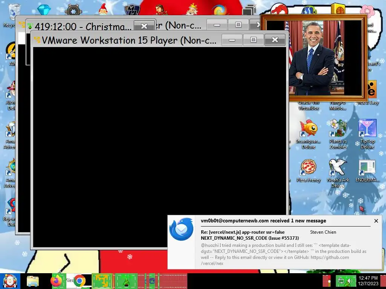The image size is (386, 289).
Task: Close the front VMware Workstation window
Action: coord(275,40)
